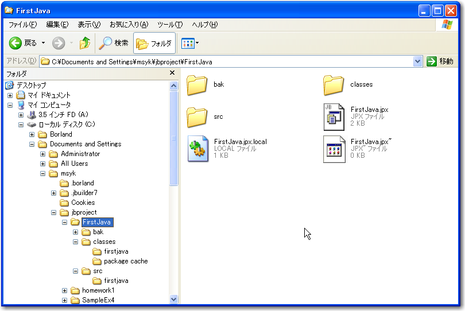Select the FirstJava.jpx~ backup file icon
Screen dimensions: 465x311
[x=334, y=149]
